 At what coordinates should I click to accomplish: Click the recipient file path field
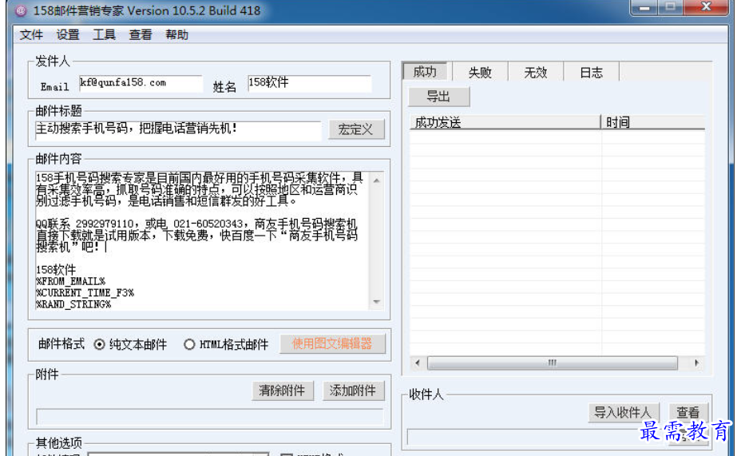(536, 437)
